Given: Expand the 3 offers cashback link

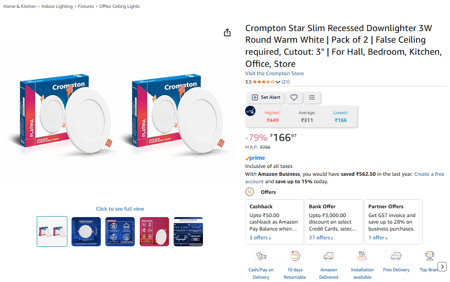Looking at the screenshot, I should [260, 237].
